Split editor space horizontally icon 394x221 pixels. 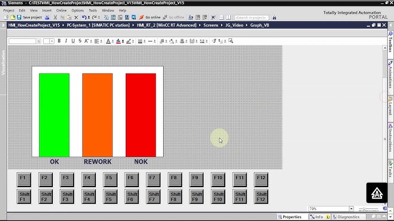point(221,17)
